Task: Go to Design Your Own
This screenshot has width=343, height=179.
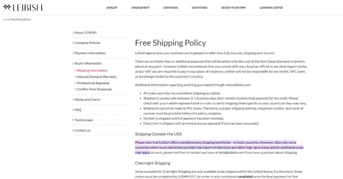Action: click(x=233, y=8)
